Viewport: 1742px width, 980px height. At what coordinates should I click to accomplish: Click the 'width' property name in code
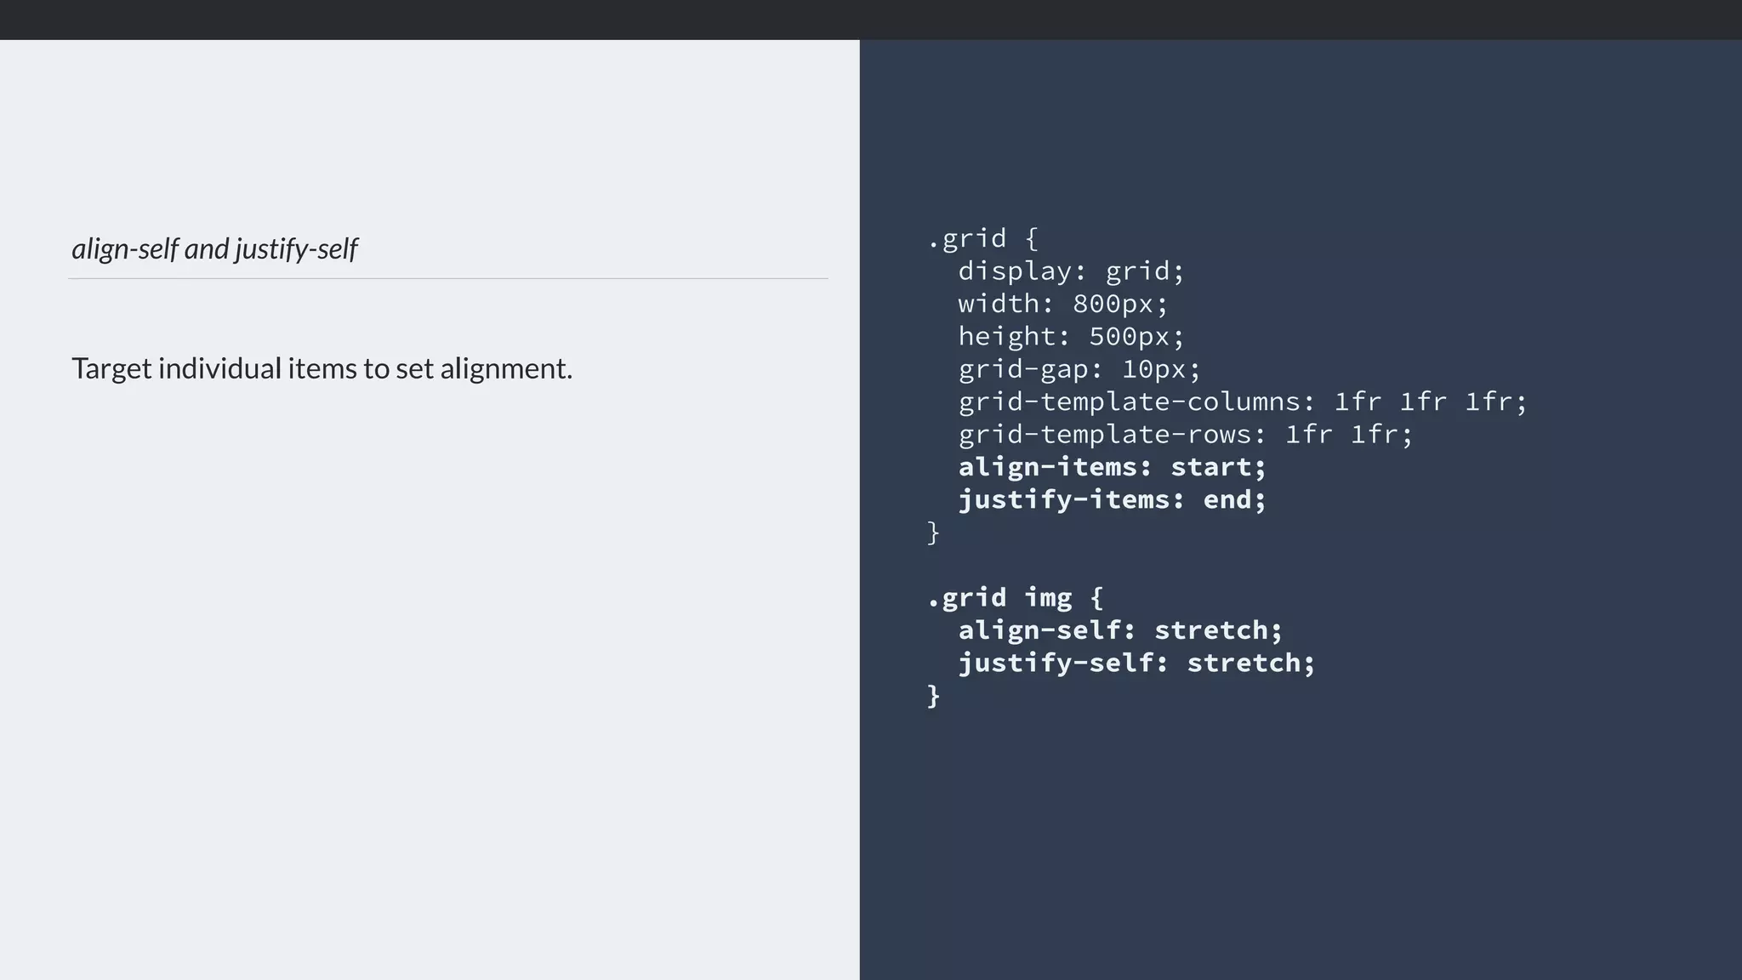[x=999, y=304]
